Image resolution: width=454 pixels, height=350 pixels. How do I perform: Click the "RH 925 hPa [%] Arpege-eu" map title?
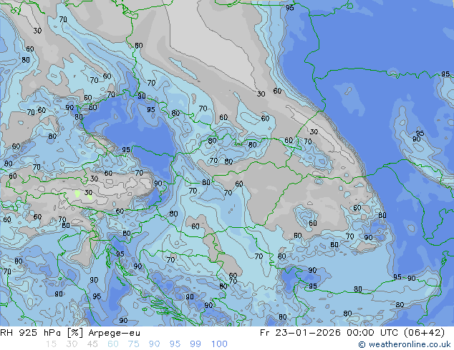[70, 333]
